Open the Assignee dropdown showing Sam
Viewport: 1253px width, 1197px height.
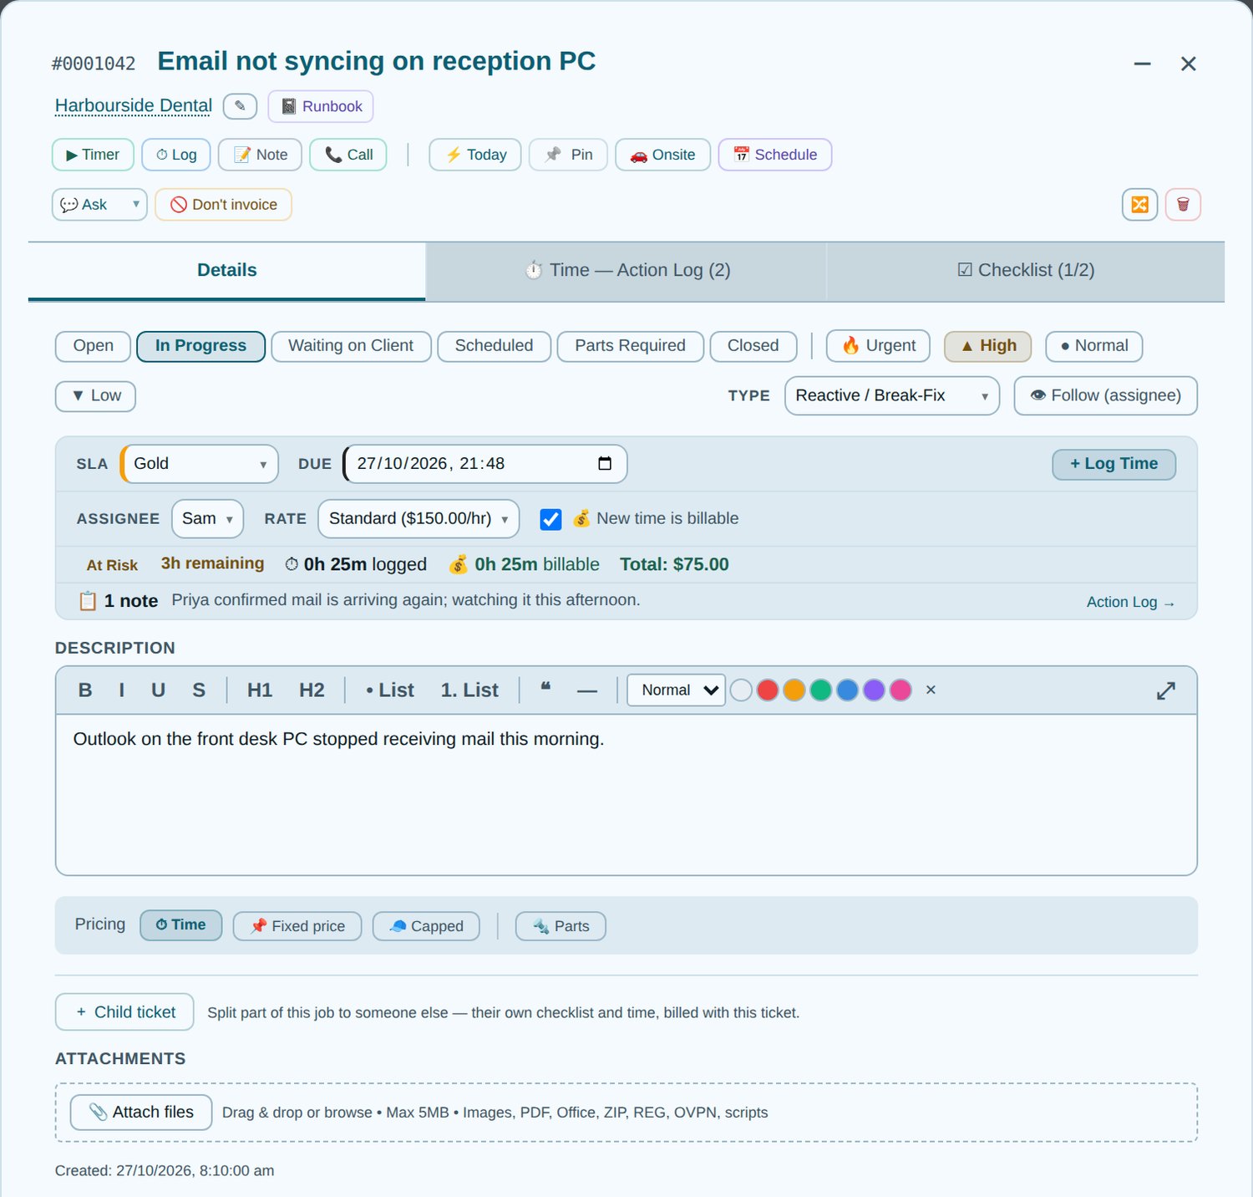point(207,519)
